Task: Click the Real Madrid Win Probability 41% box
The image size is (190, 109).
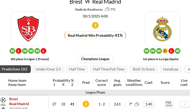Action: 95,35
